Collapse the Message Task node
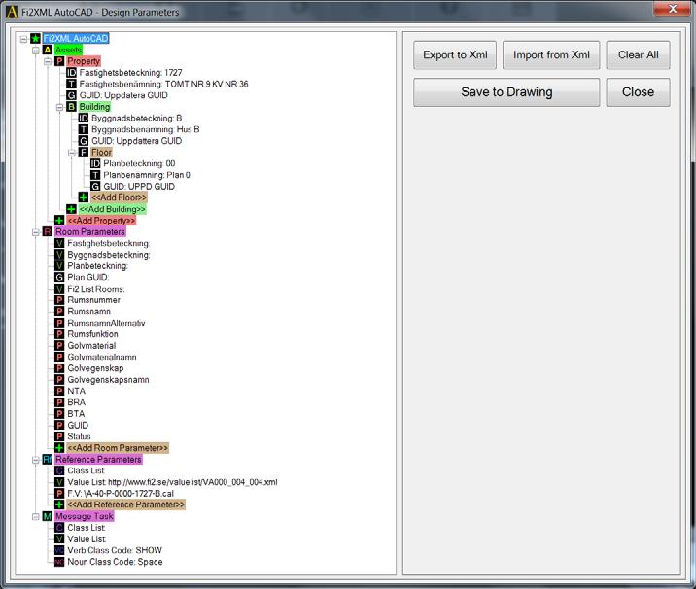 pos(36,517)
